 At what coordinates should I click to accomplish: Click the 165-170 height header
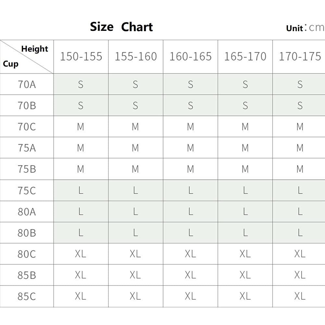(x=245, y=56)
